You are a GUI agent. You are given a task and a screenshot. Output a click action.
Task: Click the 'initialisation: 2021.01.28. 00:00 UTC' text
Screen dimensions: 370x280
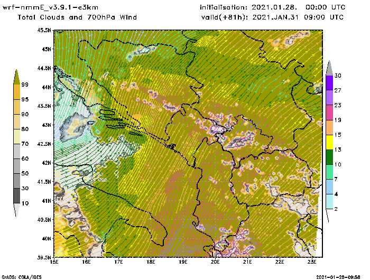[273, 7]
